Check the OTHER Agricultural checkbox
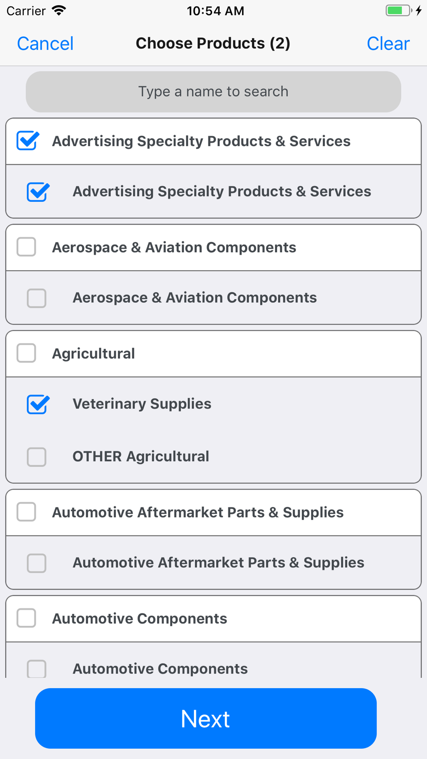The image size is (427, 759). 37,457
